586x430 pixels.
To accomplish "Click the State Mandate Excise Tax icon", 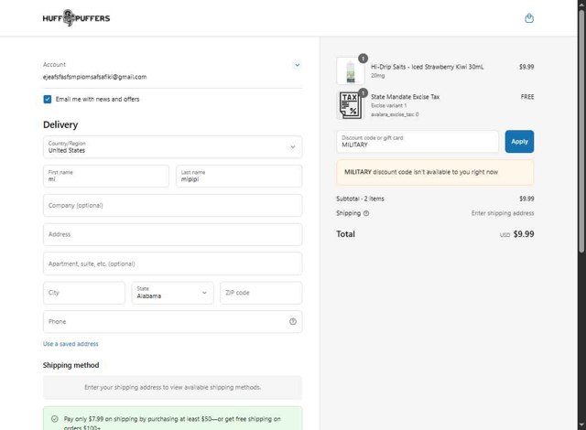I will 350,104.
